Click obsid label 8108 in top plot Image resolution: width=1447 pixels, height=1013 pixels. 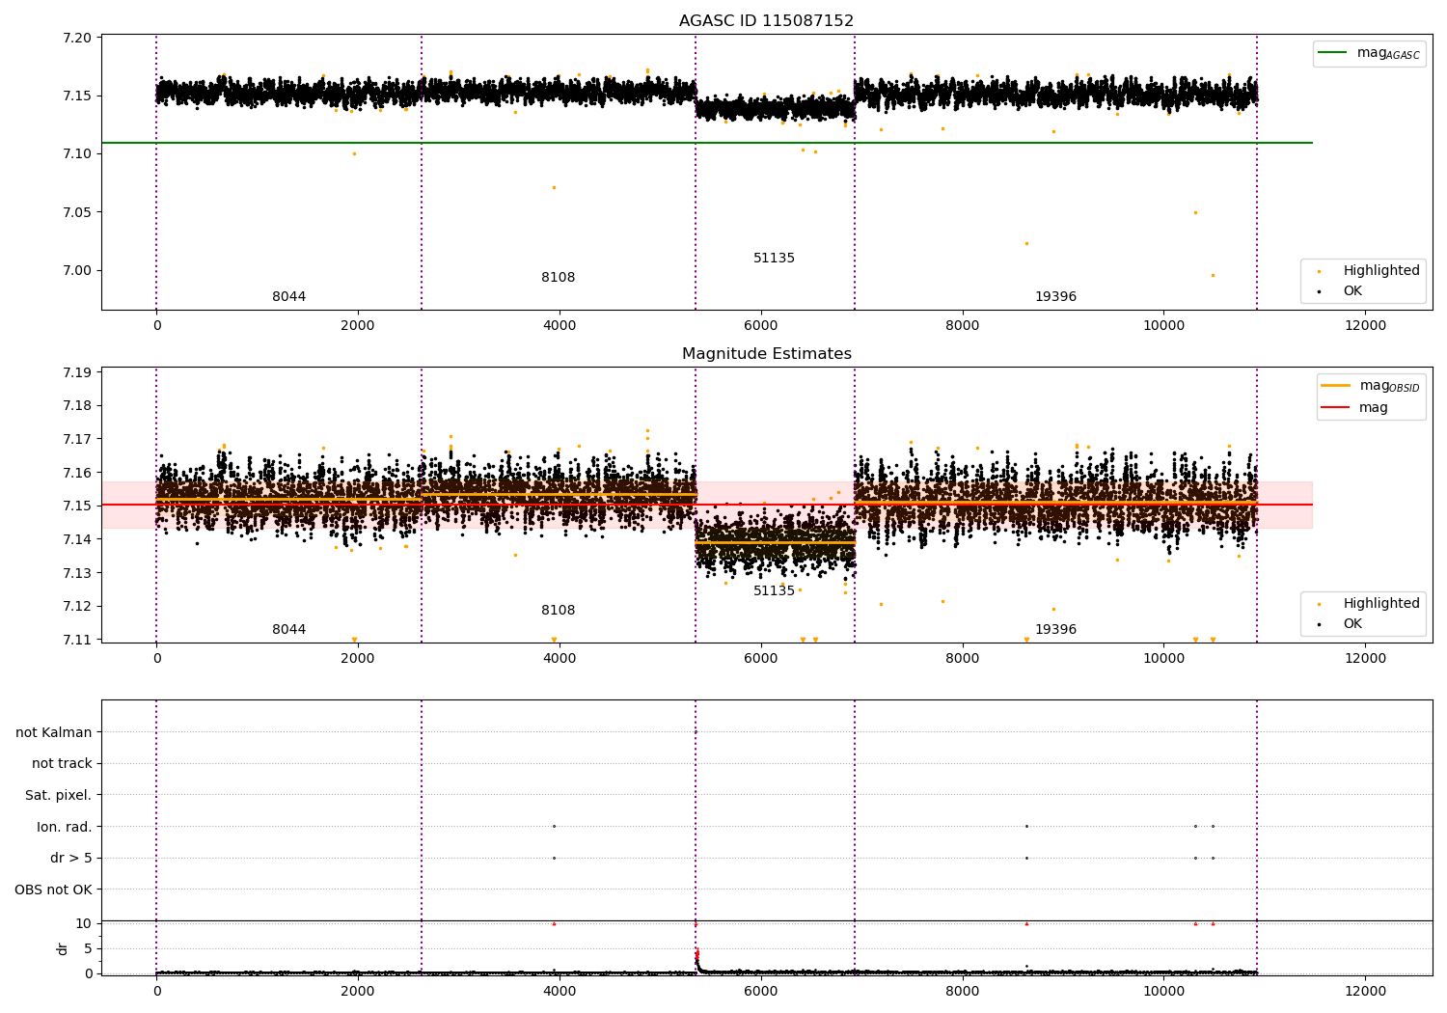[x=559, y=278]
